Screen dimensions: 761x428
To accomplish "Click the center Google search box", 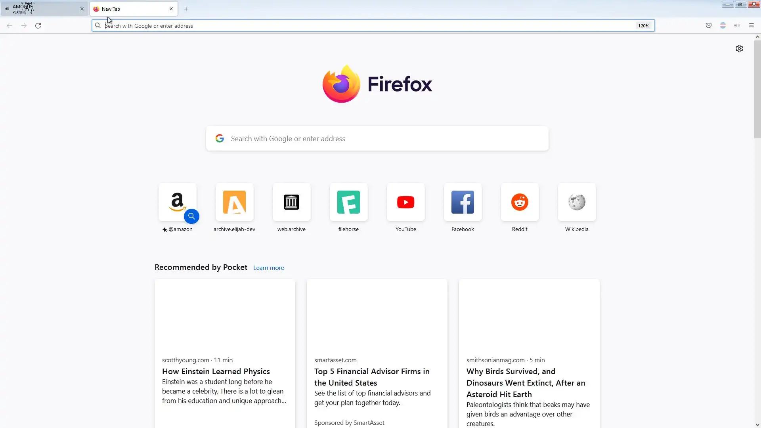I will click(x=377, y=139).
